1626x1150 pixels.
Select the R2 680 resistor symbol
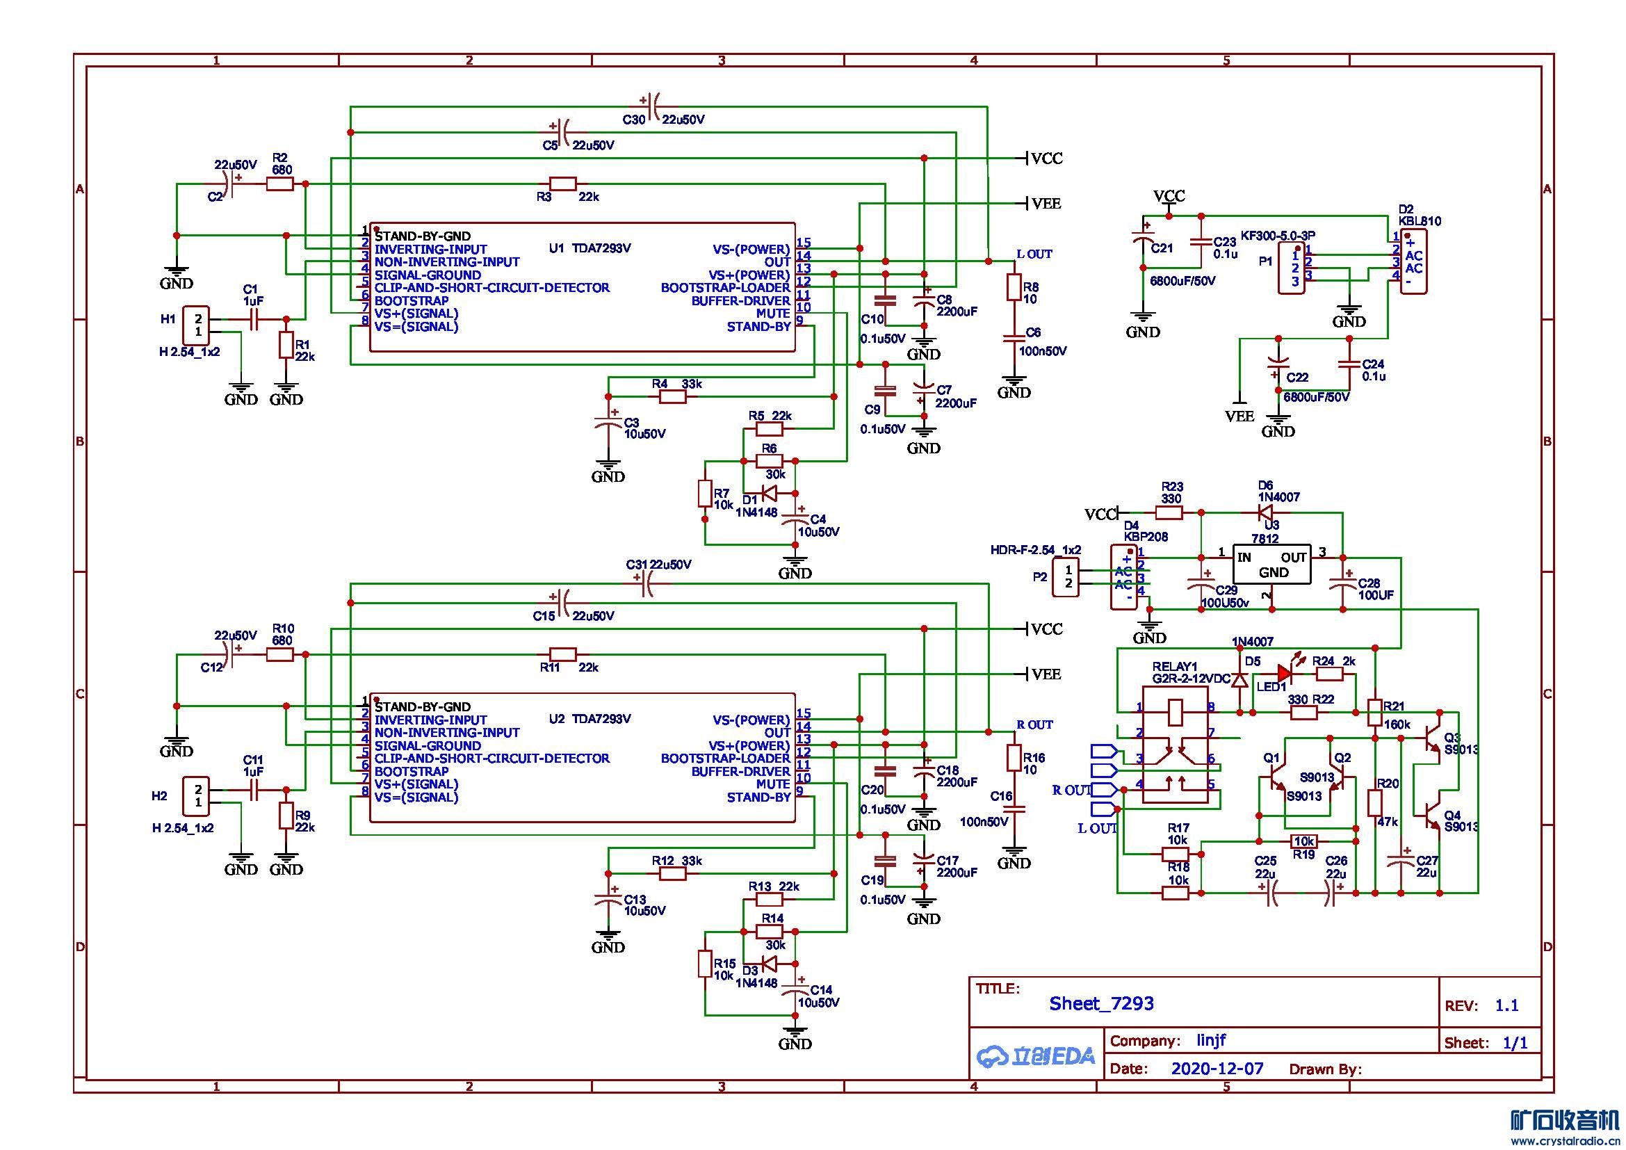279,184
